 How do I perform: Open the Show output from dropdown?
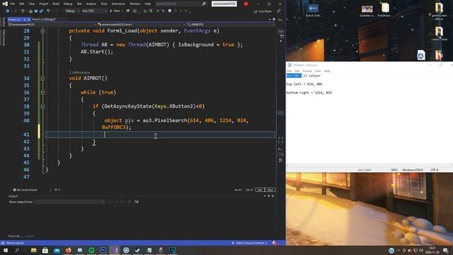pyautogui.click(x=69, y=202)
